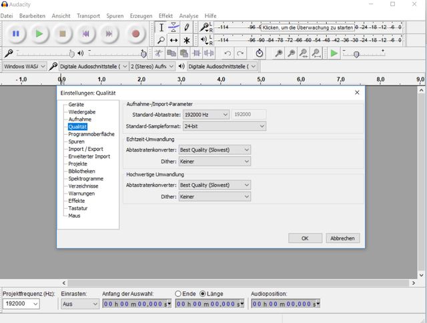
Task: Click Abbrechen button
Action: click(342, 238)
